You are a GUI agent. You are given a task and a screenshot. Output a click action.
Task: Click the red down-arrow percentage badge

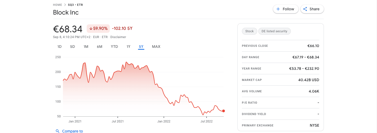pyautogui.click(x=98, y=28)
